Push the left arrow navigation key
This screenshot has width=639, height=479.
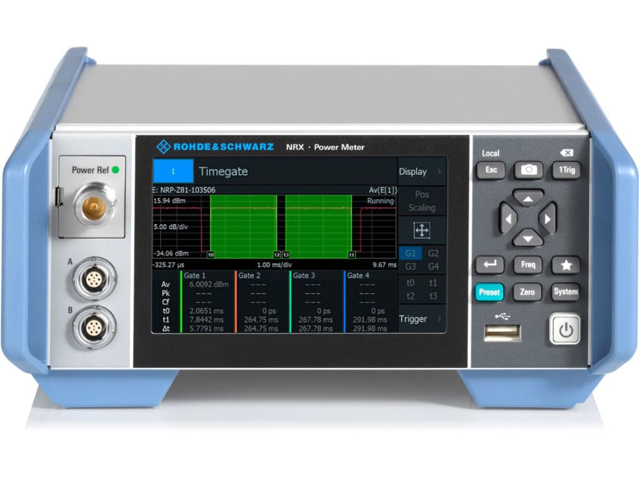(x=508, y=219)
